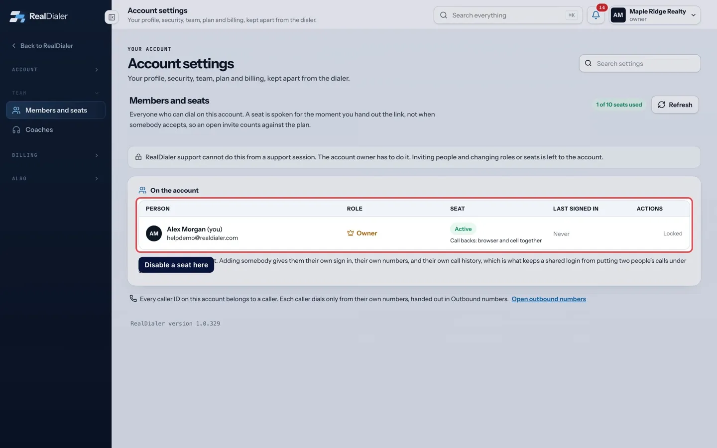Expand the BILLING sidebar section
This screenshot has width=717, height=448.
tap(56, 155)
